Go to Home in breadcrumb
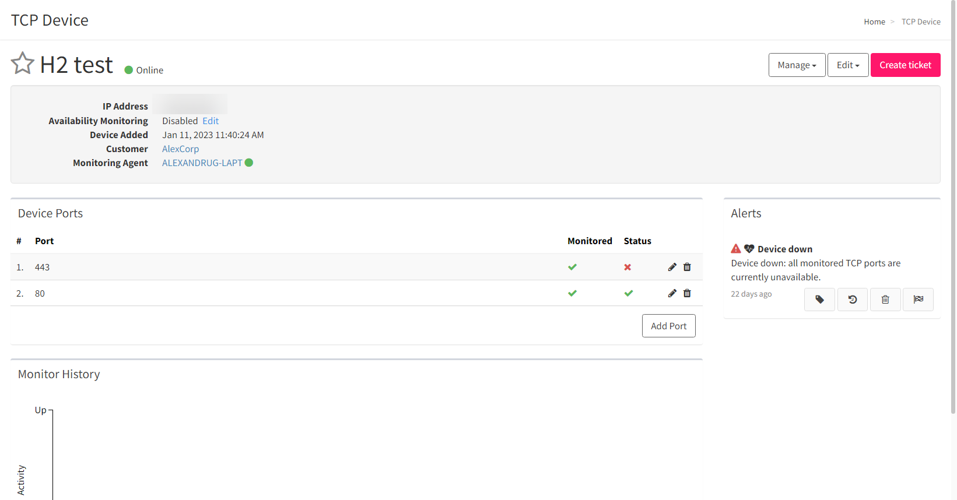This screenshot has height=500, width=957. 874,22
